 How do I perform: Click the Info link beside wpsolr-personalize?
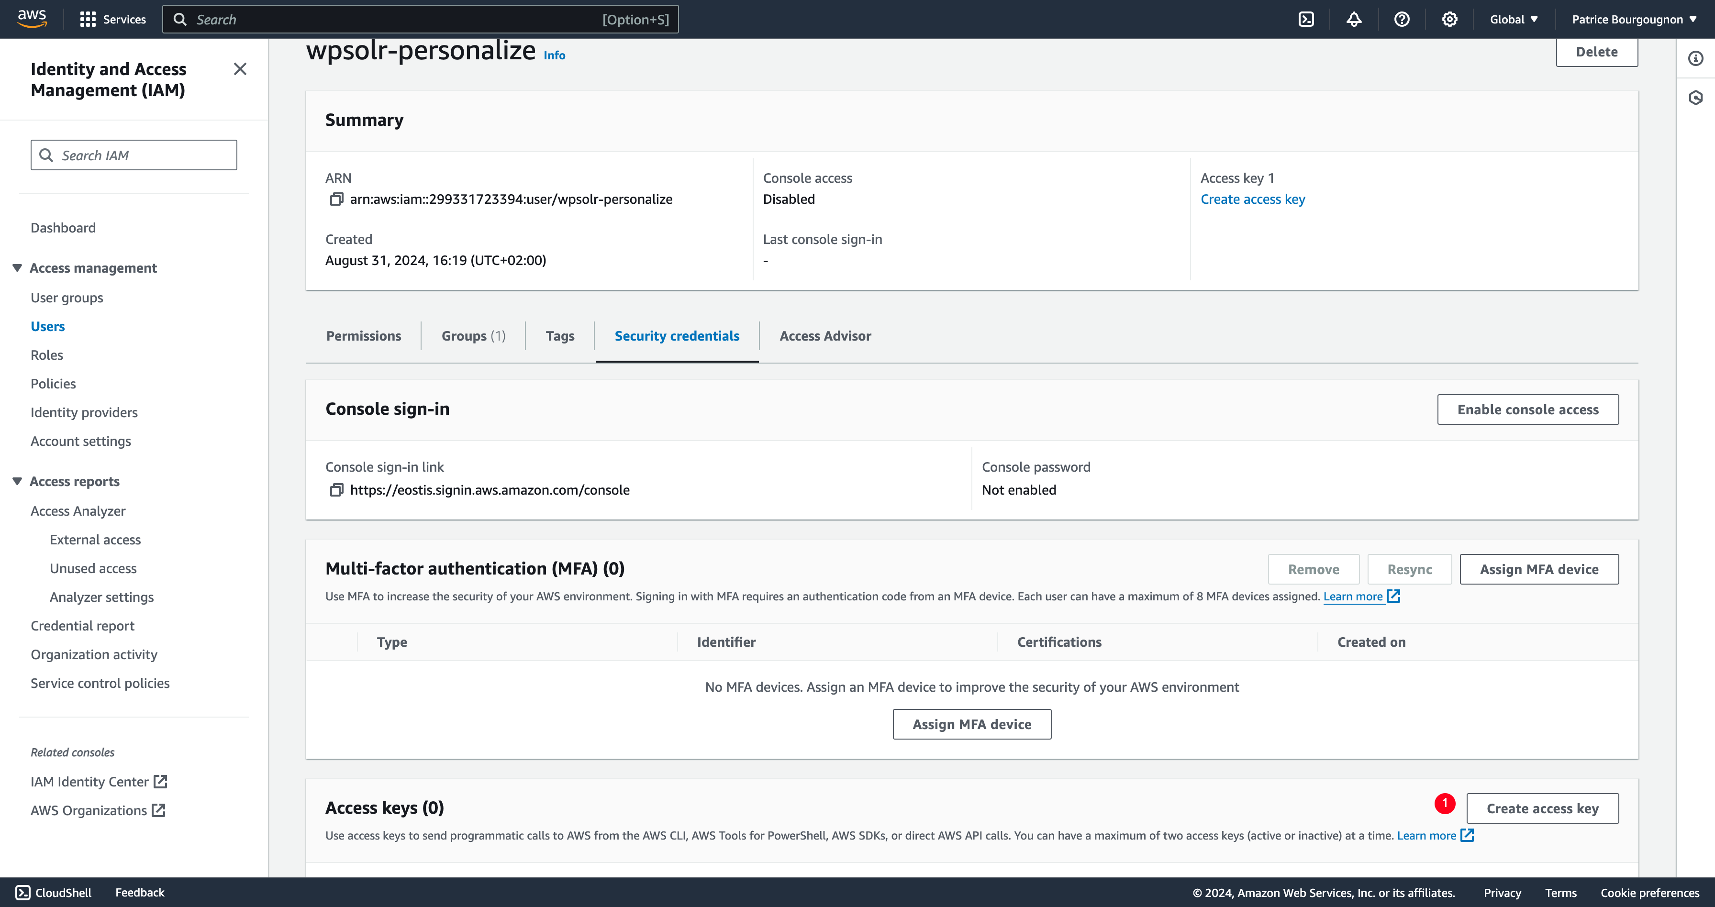(555, 55)
